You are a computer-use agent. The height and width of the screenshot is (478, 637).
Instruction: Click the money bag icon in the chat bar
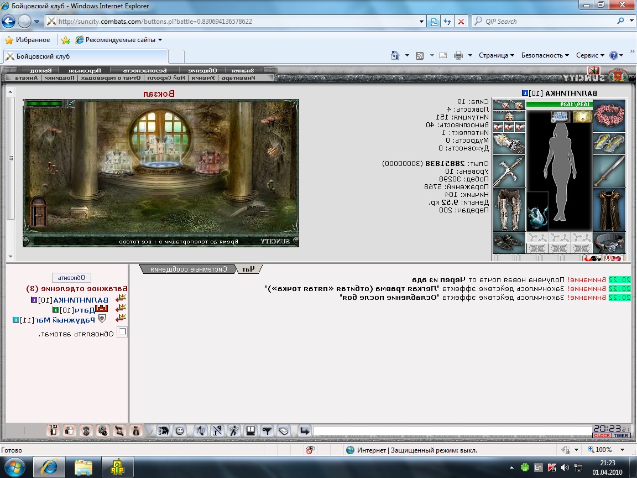(x=136, y=430)
